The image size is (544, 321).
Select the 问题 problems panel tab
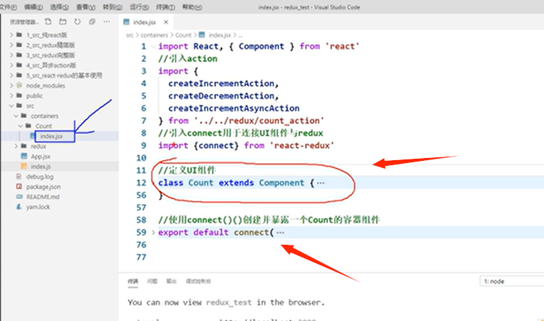point(152,281)
